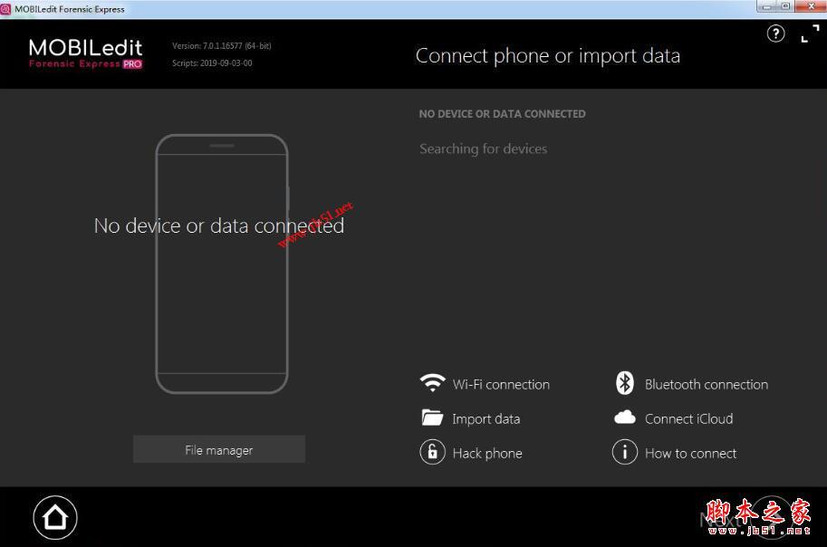Viewport: 827px width, 547px height.
Task: Maximize the MOBILedit window
Action: 784,6
